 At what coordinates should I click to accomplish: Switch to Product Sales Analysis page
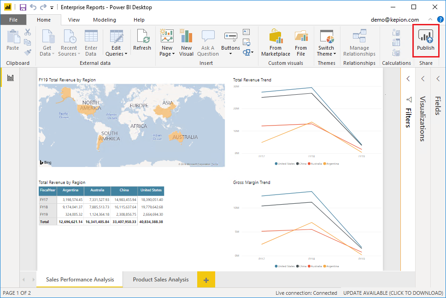161,280
